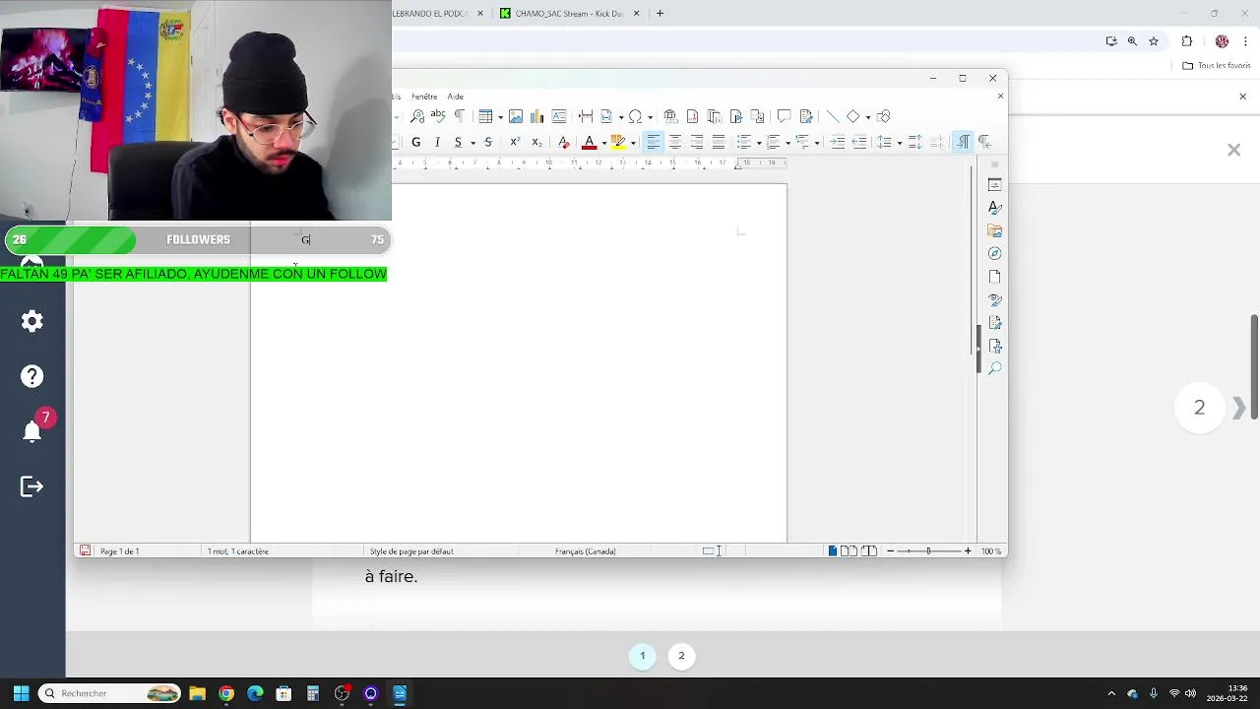Click Style de page par défaut
The height and width of the screenshot is (709, 1260).
coord(411,551)
